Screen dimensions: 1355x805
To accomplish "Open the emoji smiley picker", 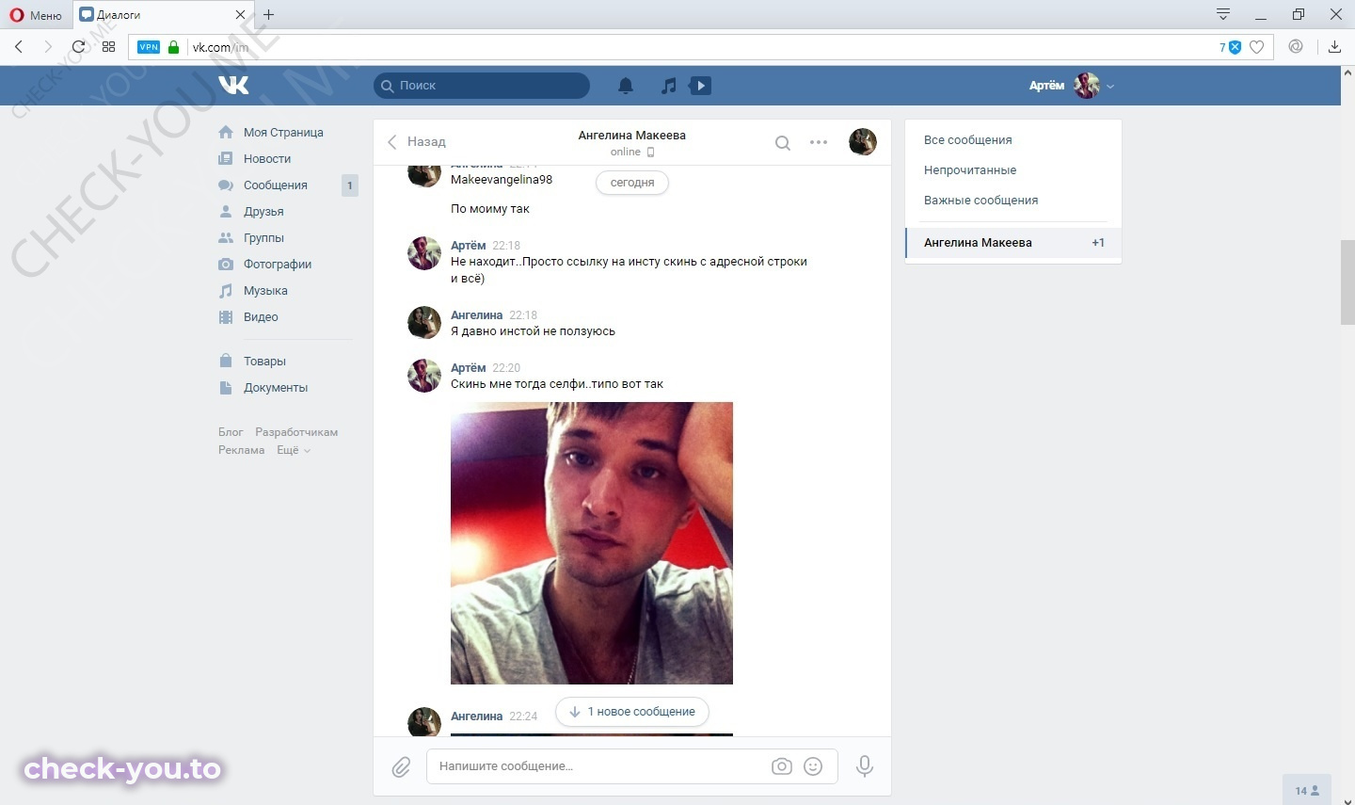I will pyautogui.click(x=814, y=766).
